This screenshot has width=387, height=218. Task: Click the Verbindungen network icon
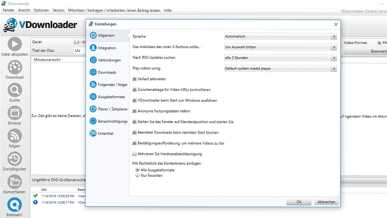pyautogui.click(x=93, y=60)
